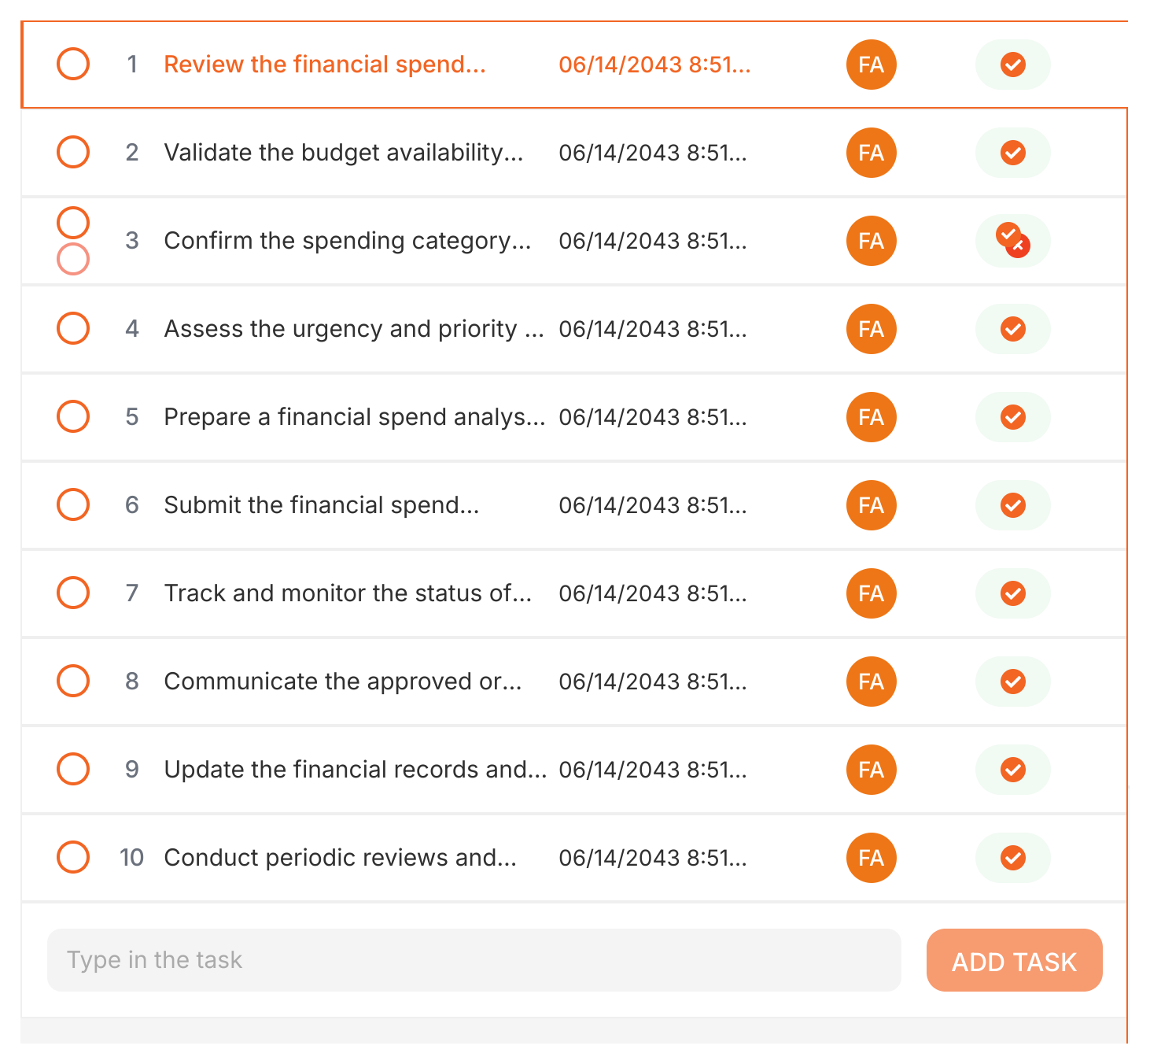The width and height of the screenshot is (1150, 1064).
Task: Click the checkmark icon on the last task
Action: [1012, 858]
